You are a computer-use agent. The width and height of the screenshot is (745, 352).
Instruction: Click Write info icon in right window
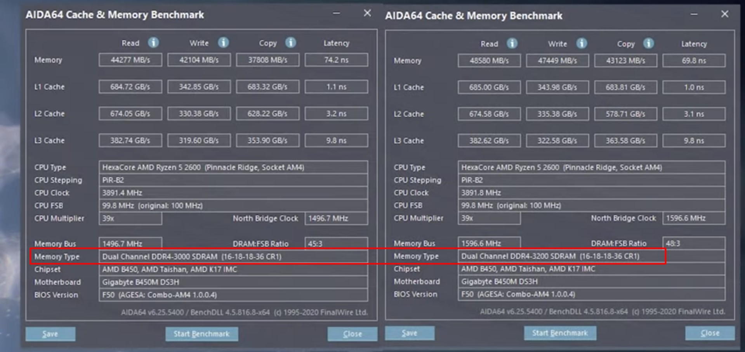tap(581, 43)
